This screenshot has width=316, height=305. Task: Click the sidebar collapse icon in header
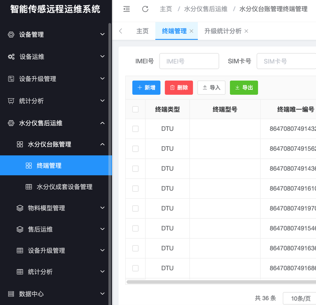126,9
